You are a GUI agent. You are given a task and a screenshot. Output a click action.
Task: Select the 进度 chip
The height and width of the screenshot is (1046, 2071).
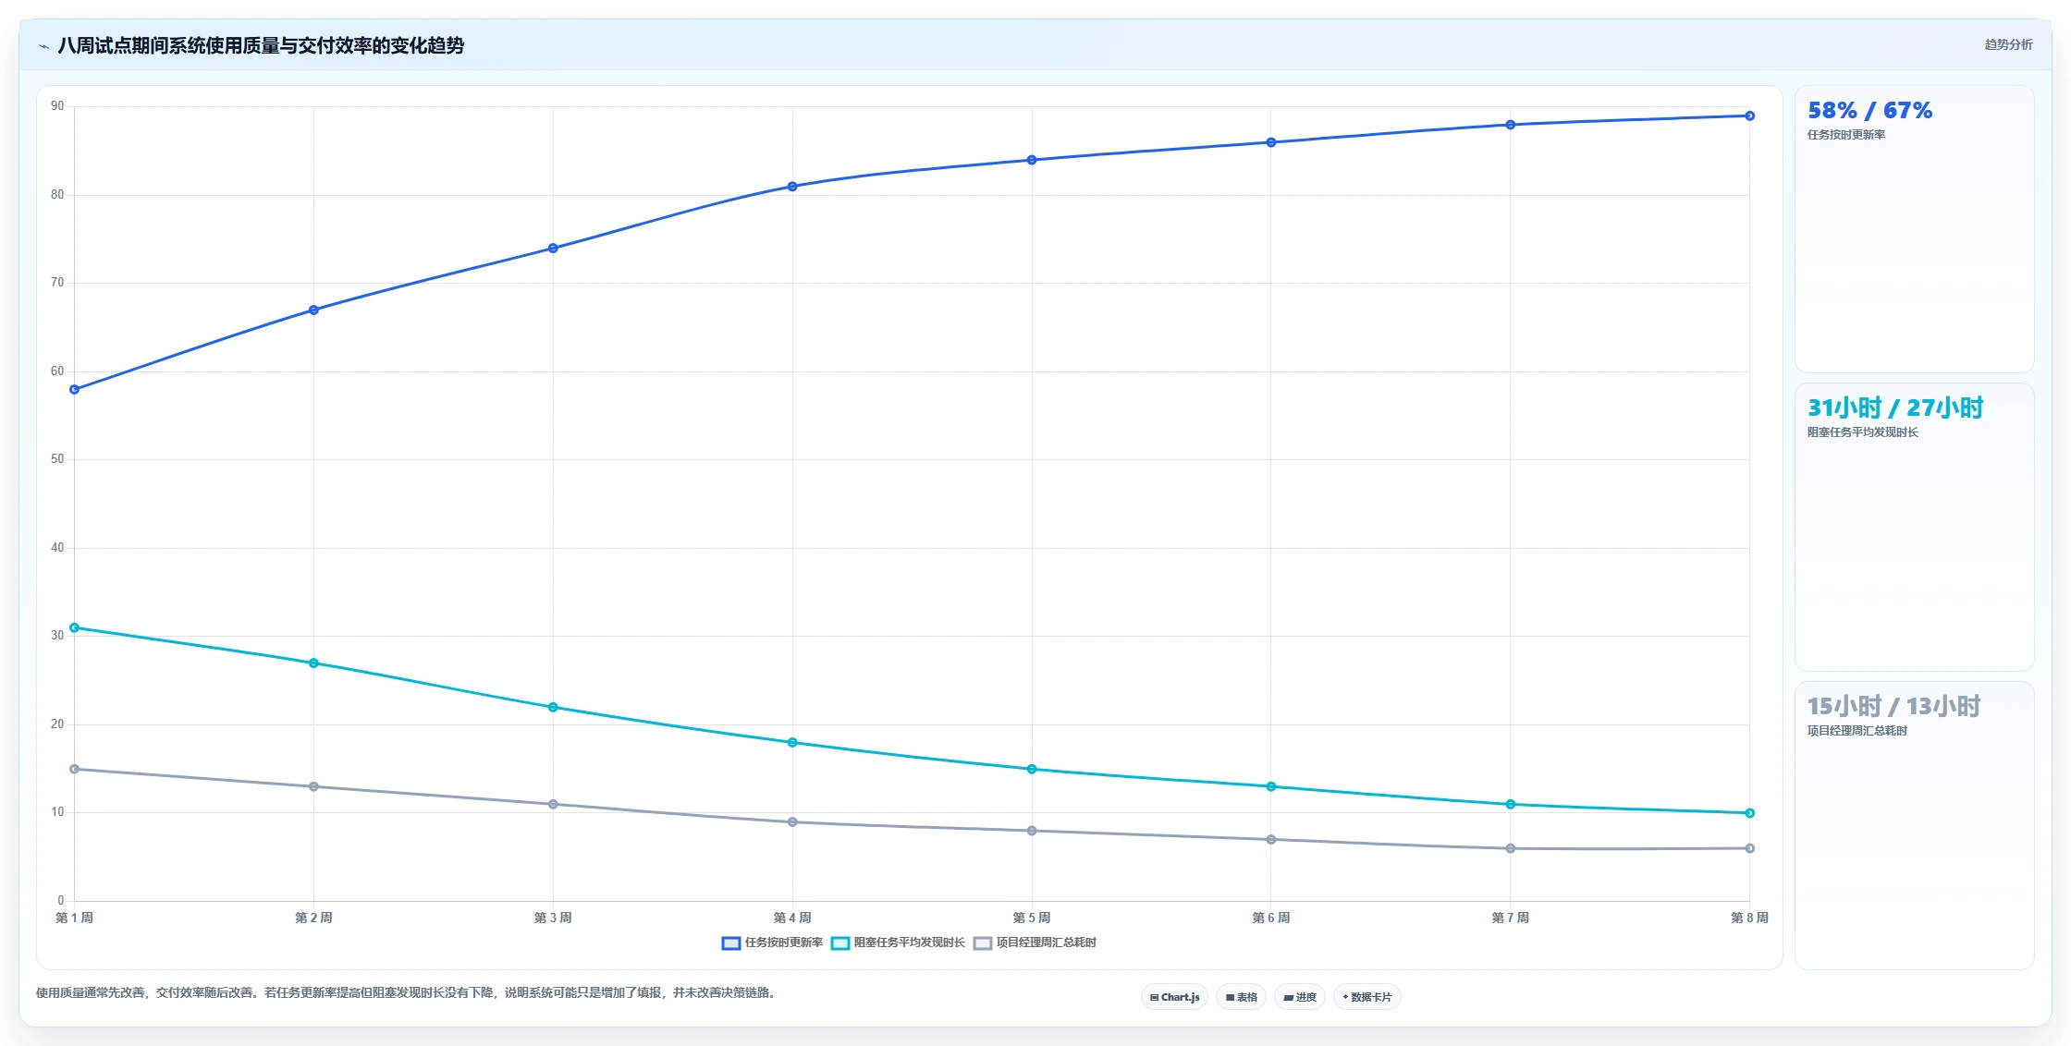[1300, 997]
